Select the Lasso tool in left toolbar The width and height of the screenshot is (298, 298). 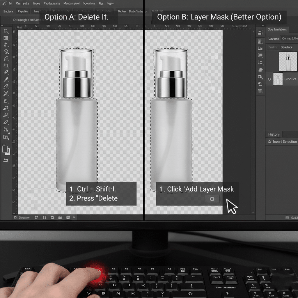click(x=6, y=52)
